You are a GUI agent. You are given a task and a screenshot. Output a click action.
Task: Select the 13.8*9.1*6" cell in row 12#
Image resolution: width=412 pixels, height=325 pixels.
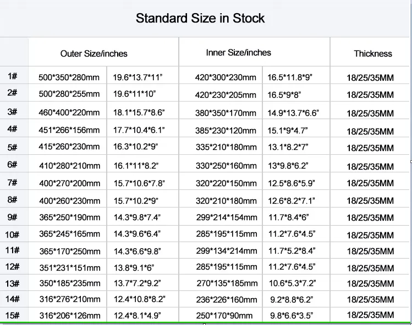point(142,266)
